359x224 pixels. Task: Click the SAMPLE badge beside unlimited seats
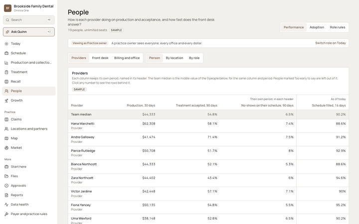[x=116, y=30]
